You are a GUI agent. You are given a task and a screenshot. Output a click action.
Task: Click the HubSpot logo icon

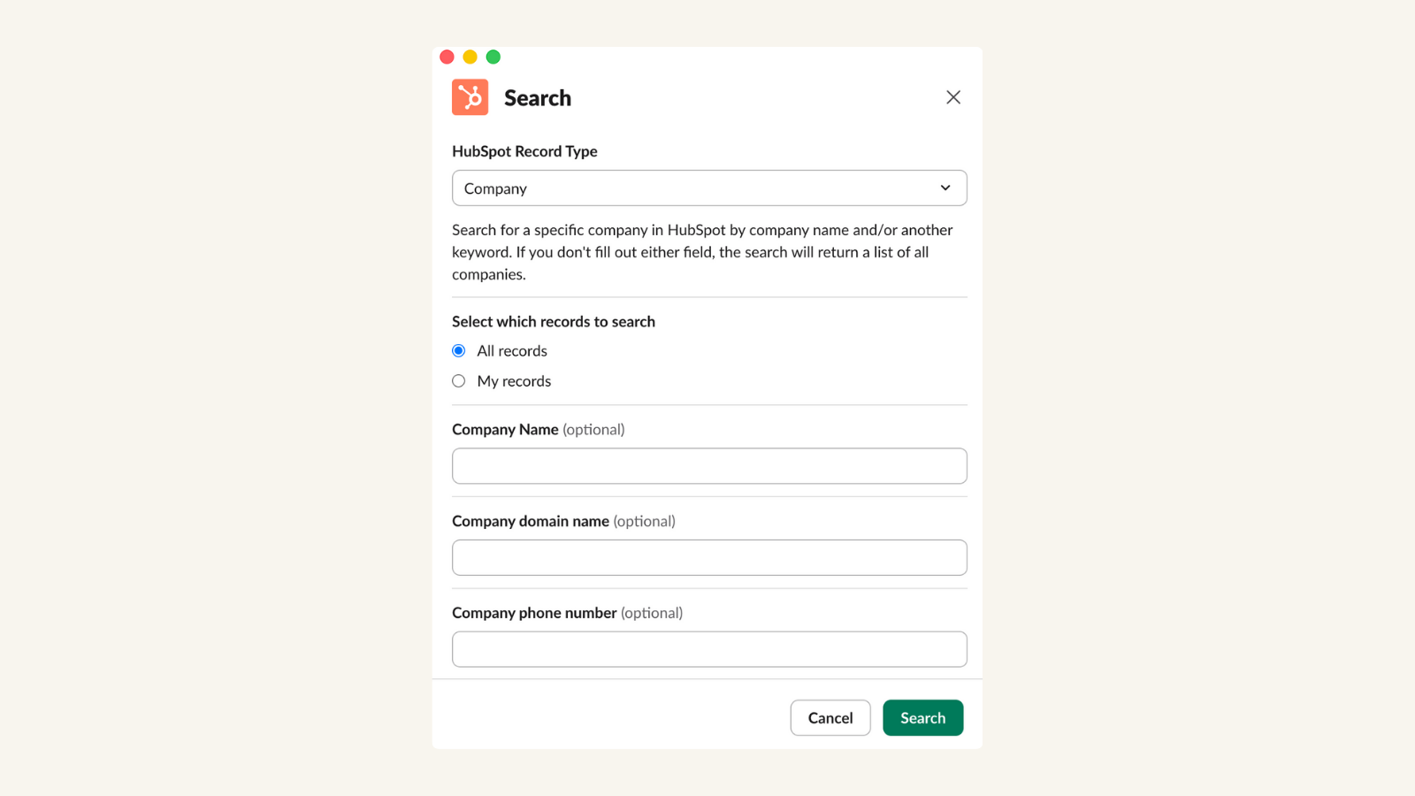pos(470,97)
